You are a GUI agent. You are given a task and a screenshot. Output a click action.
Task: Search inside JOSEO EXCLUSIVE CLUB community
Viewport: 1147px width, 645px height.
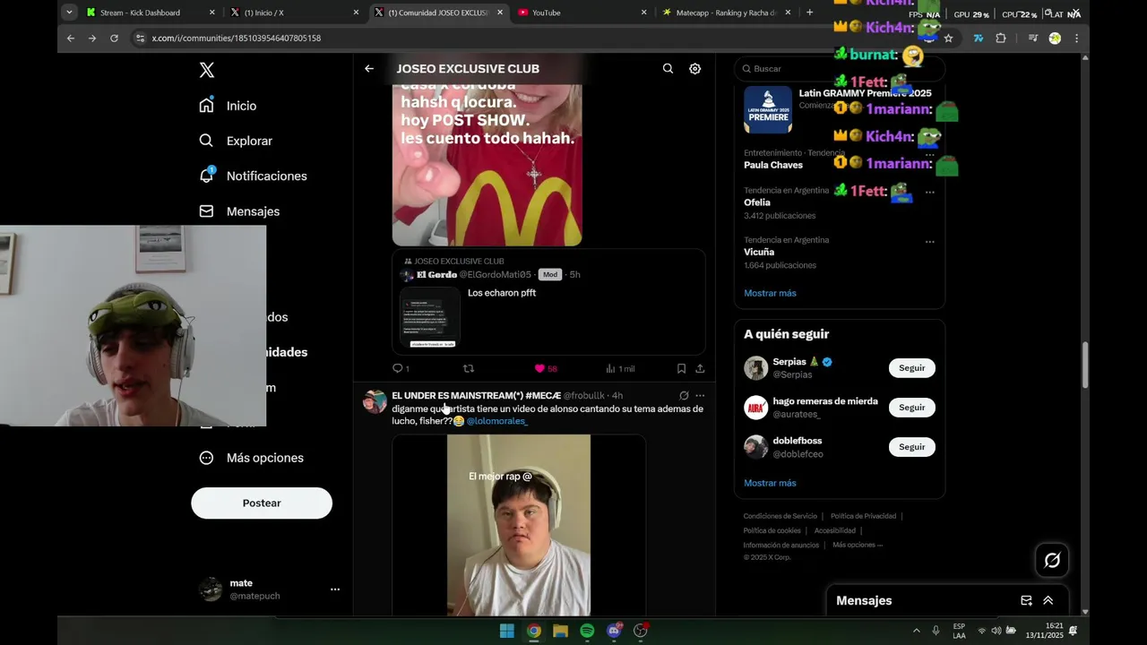pyautogui.click(x=668, y=68)
